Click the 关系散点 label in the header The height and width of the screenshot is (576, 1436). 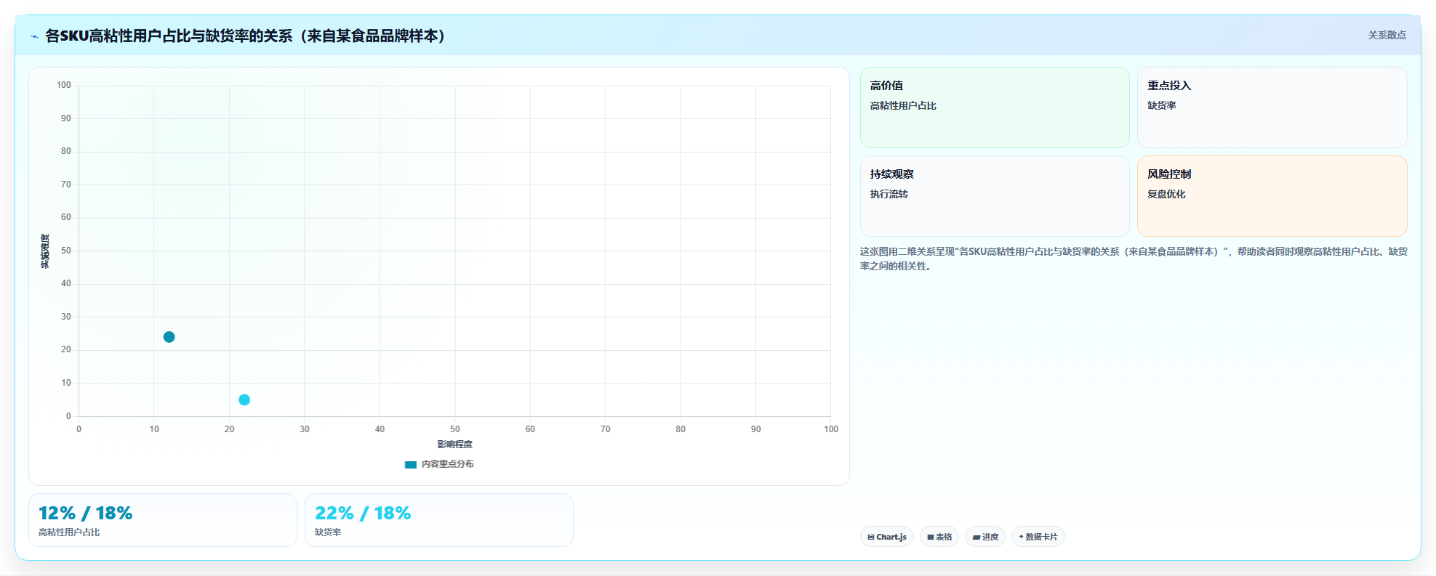pos(1387,35)
